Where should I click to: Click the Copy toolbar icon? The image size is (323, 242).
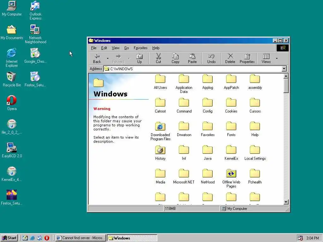click(175, 58)
